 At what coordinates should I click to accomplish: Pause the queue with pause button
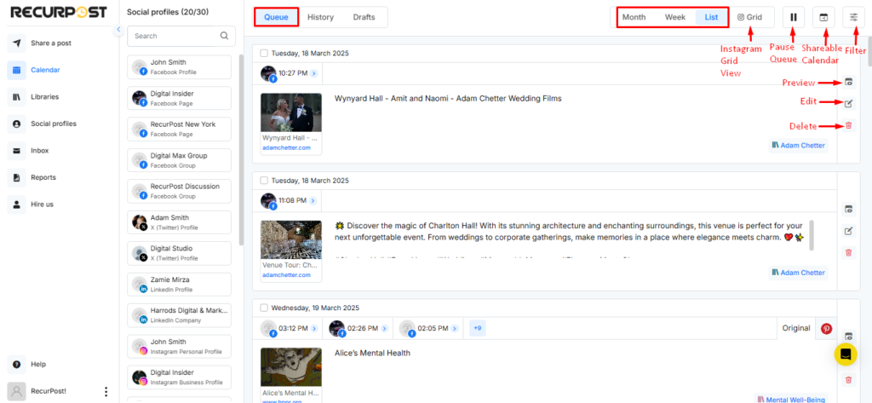794,17
